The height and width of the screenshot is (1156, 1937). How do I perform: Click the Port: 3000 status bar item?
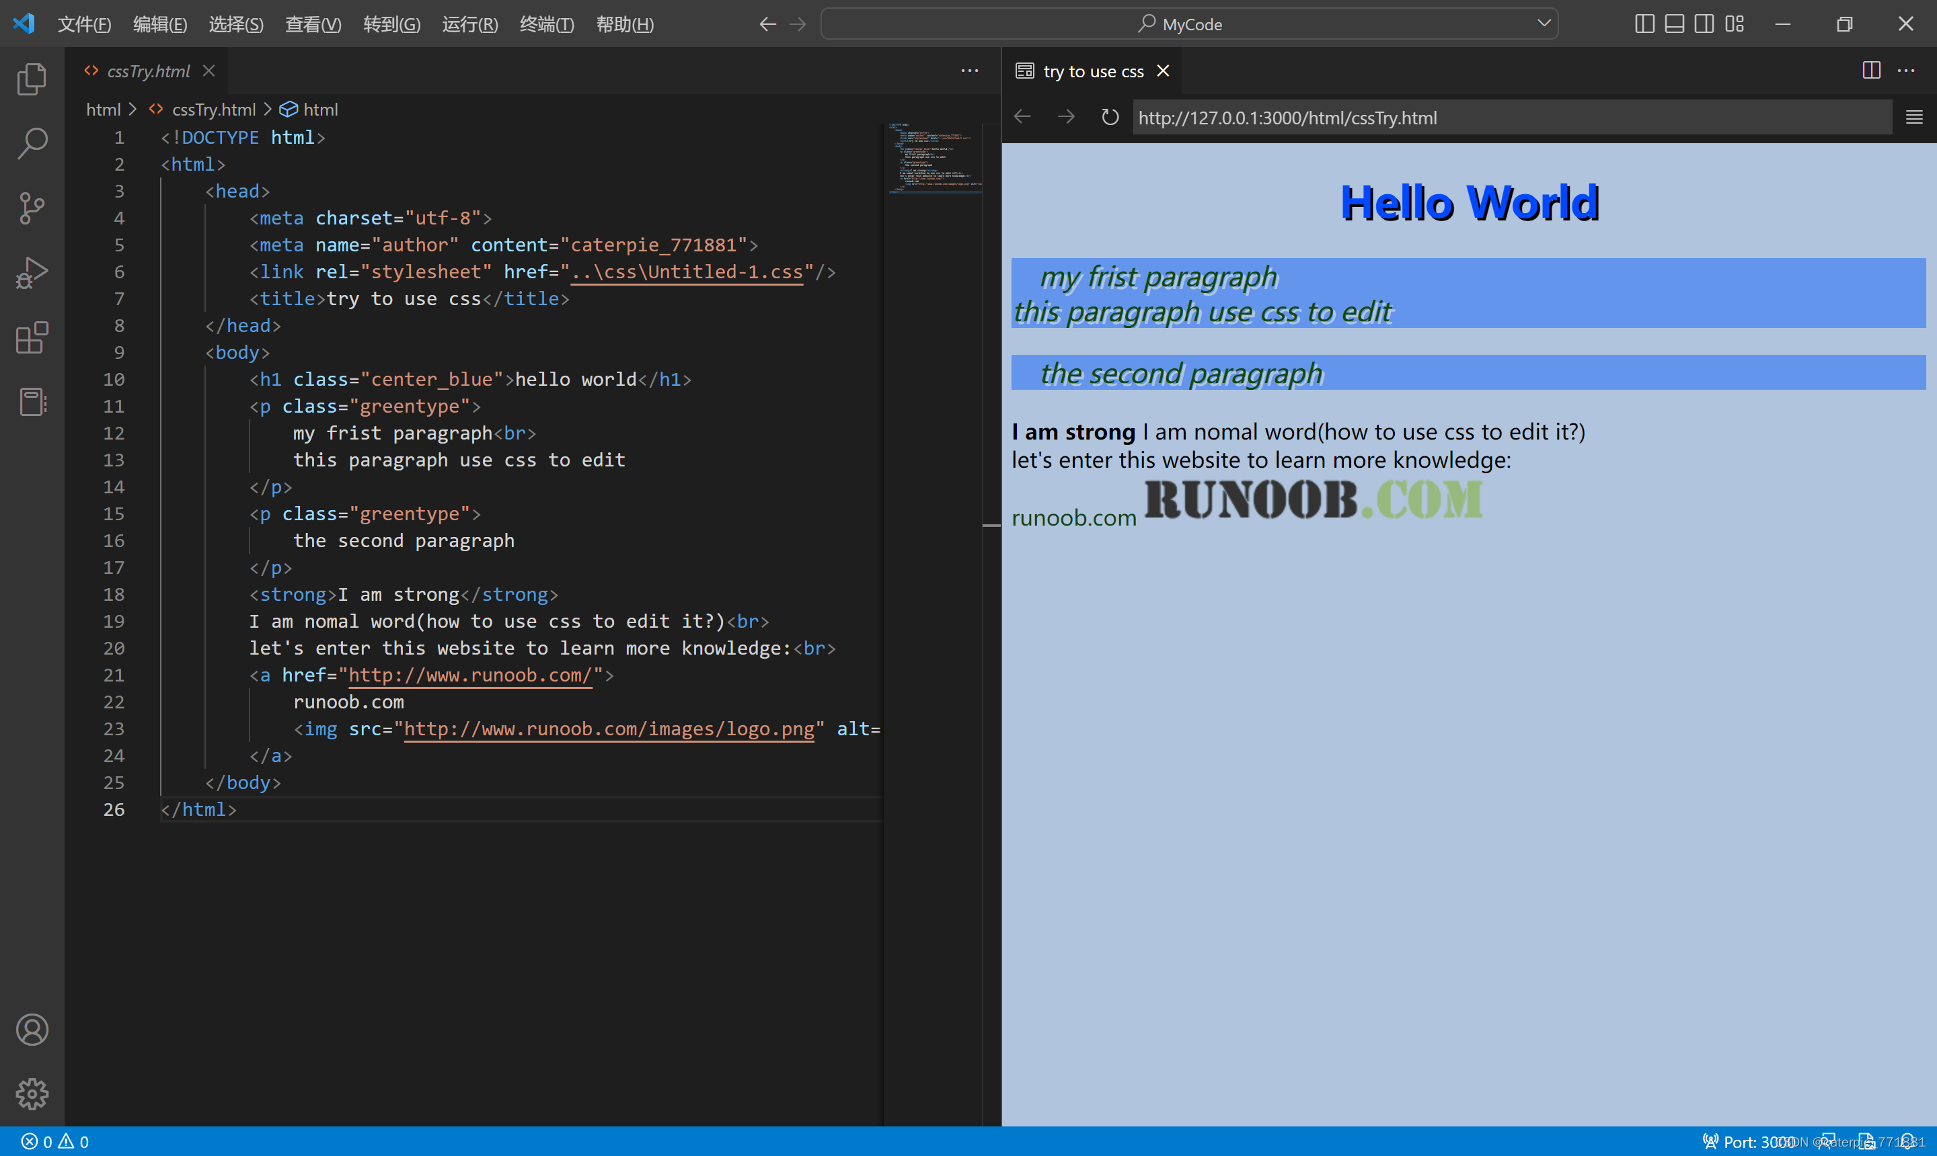click(x=1749, y=1141)
